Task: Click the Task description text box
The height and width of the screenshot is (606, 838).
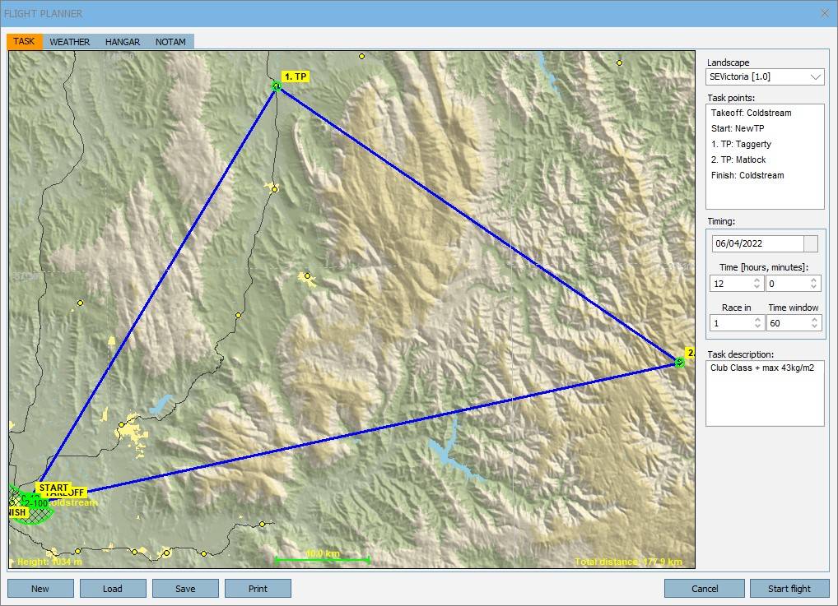Action: [765, 393]
